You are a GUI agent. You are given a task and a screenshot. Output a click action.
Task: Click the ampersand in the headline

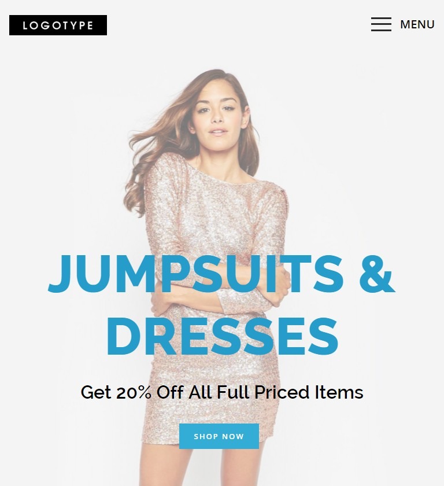tap(377, 274)
